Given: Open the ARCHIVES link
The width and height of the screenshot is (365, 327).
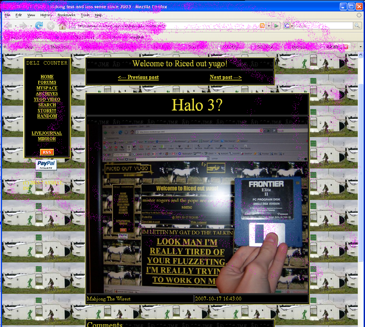Looking at the screenshot, I should point(47,94).
